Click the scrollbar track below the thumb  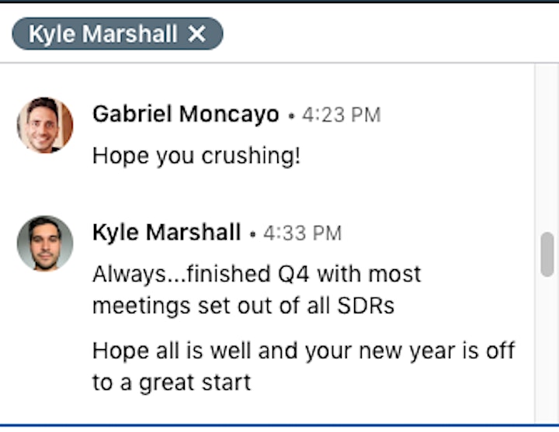547,350
